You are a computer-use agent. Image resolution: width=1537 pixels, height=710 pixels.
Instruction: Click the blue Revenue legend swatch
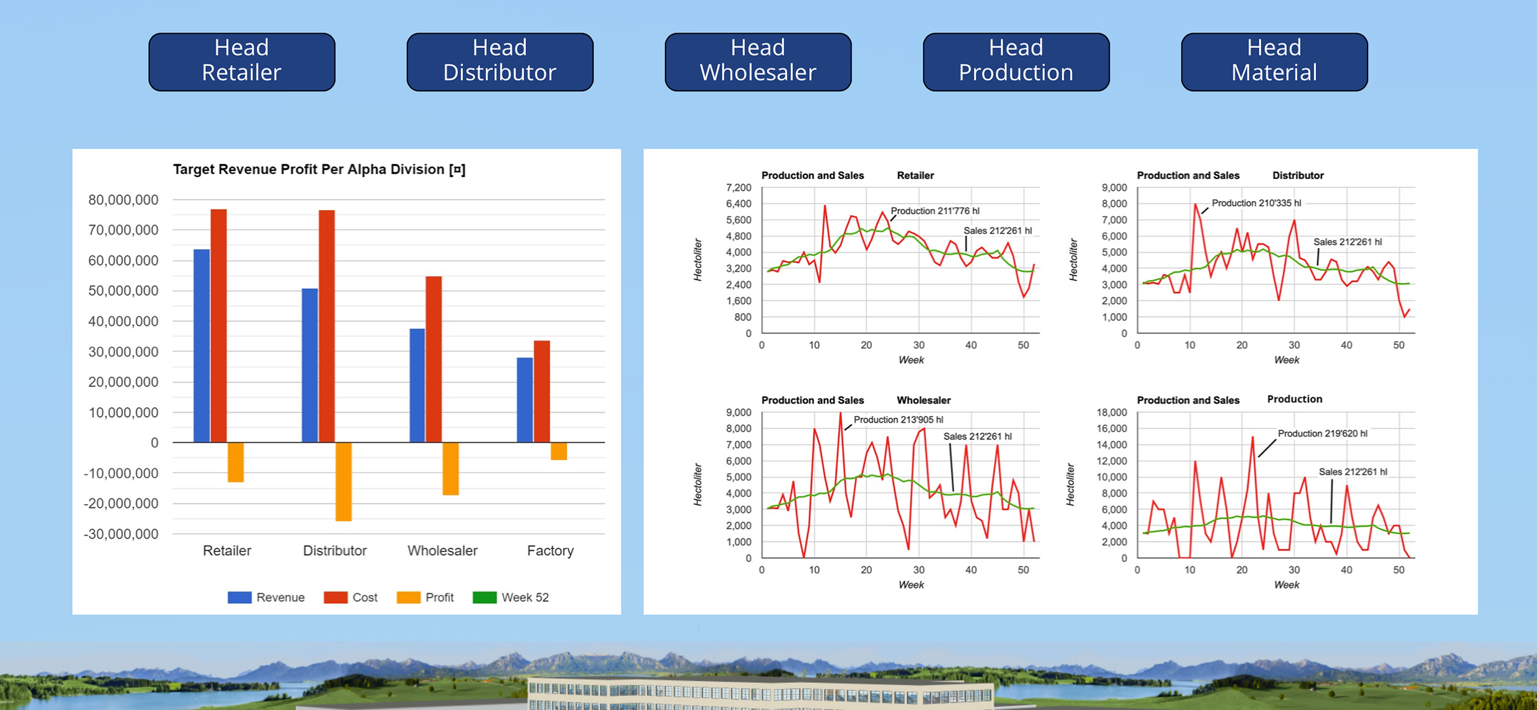click(x=239, y=597)
